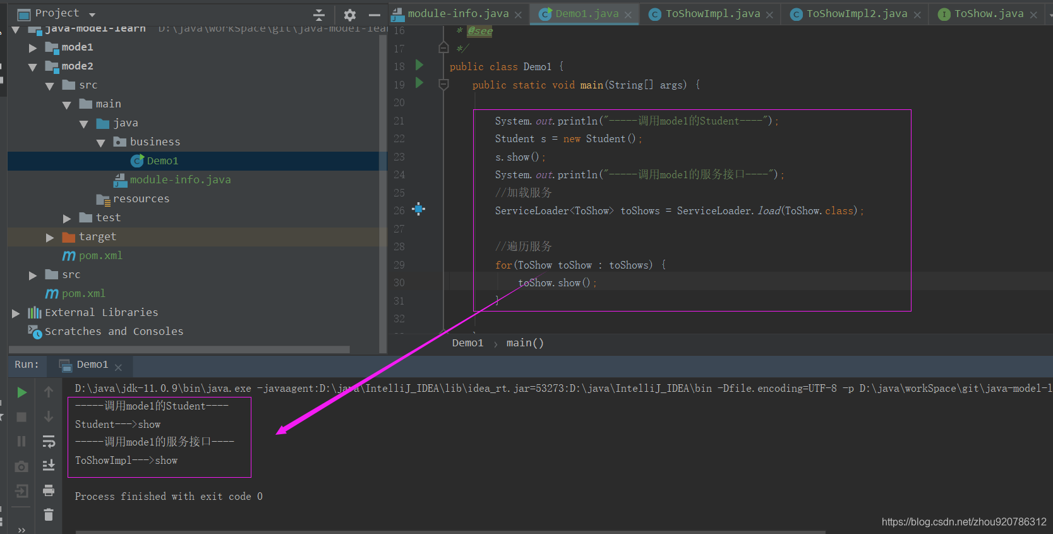1053x534 pixels.
Task: Click 'ToShowImpl--->show' console line
Action: pyautogui.click(x=126, y=461)
